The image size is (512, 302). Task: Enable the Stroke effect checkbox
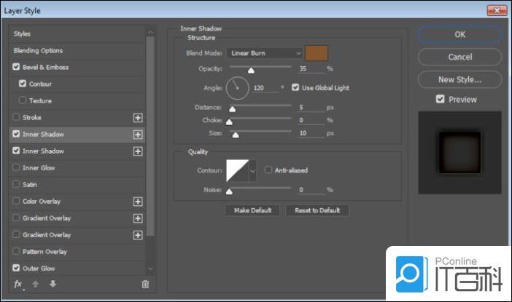16,117
